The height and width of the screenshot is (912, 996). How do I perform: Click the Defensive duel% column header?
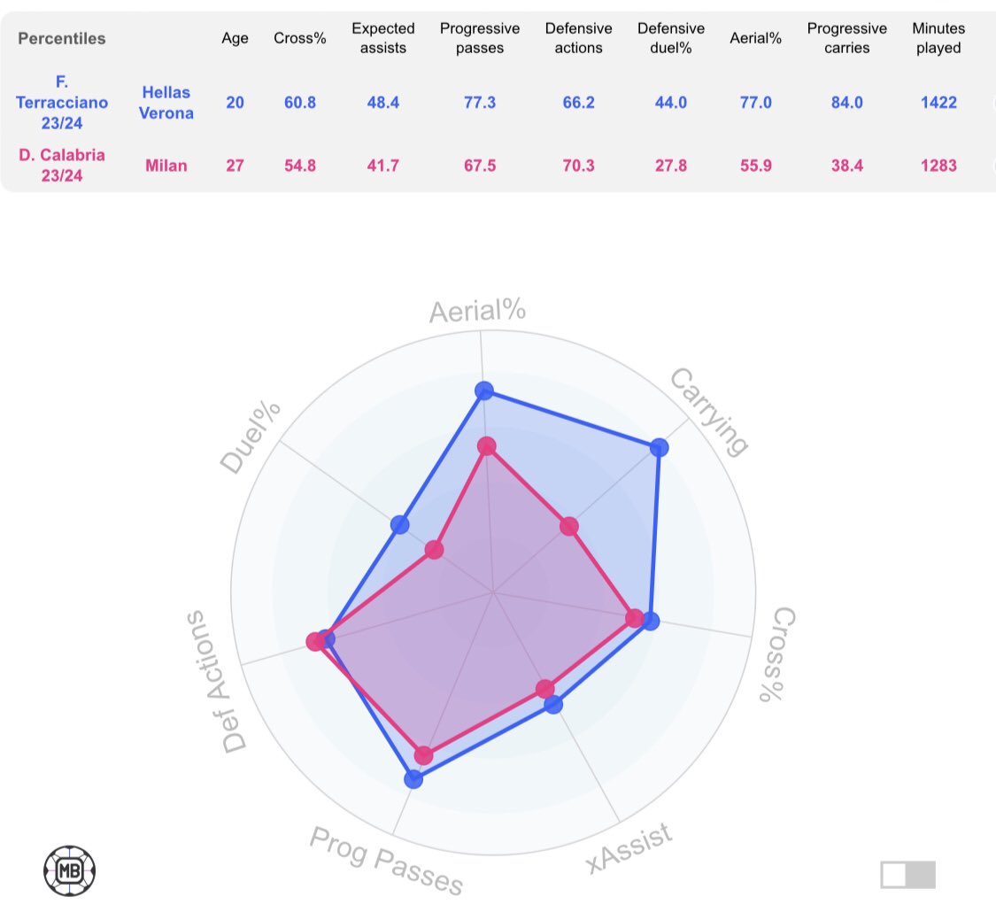671,38
